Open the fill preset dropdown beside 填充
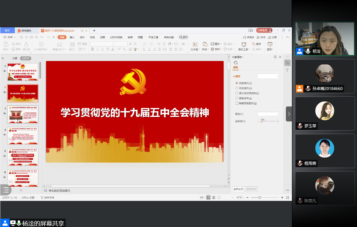 pyautogui.click(x=268, y=76)
